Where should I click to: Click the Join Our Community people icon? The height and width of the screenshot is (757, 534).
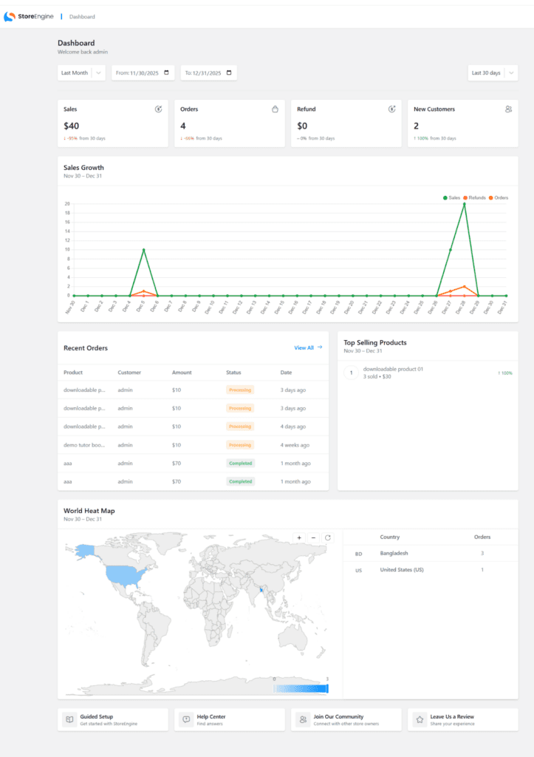(303, 719)
